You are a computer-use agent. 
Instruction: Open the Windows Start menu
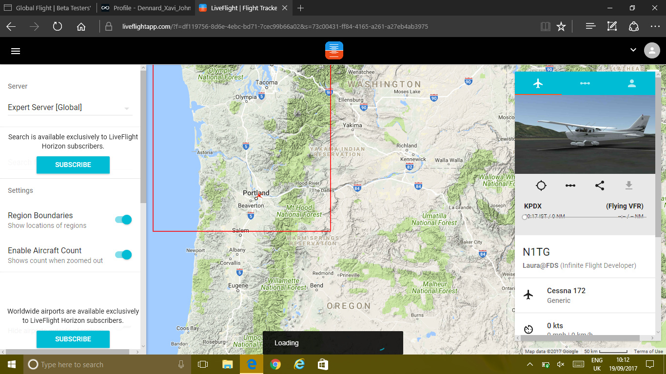pos(12,364)
